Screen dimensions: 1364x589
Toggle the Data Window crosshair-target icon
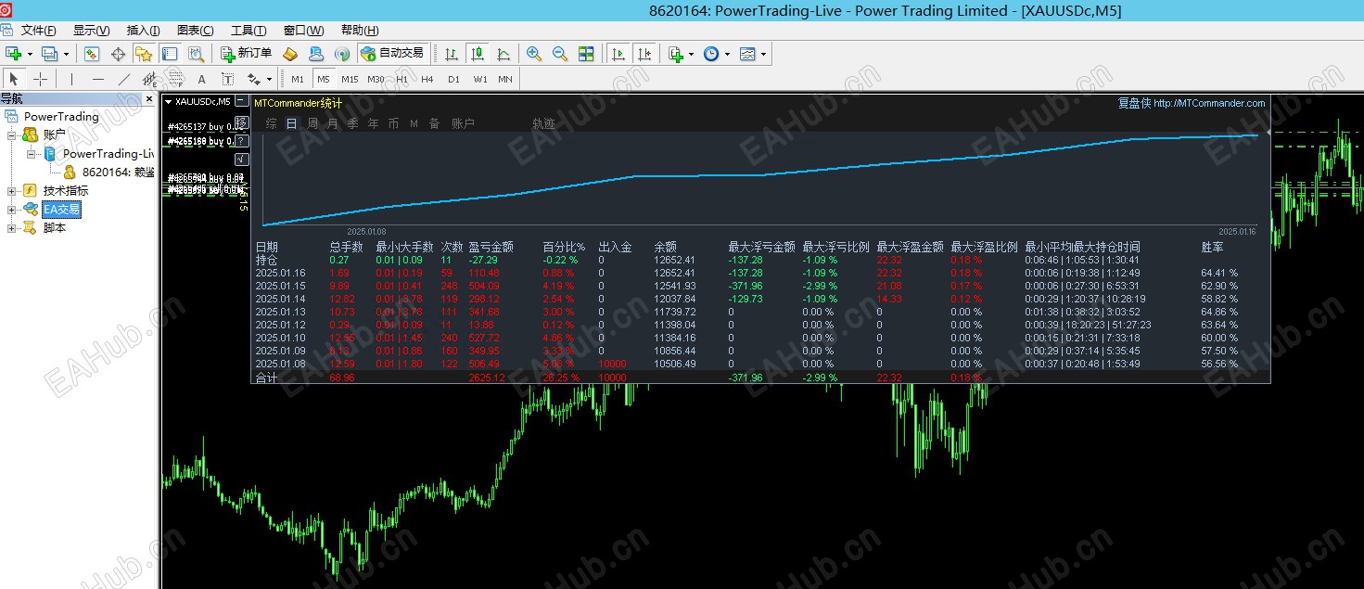coord(118,54)
